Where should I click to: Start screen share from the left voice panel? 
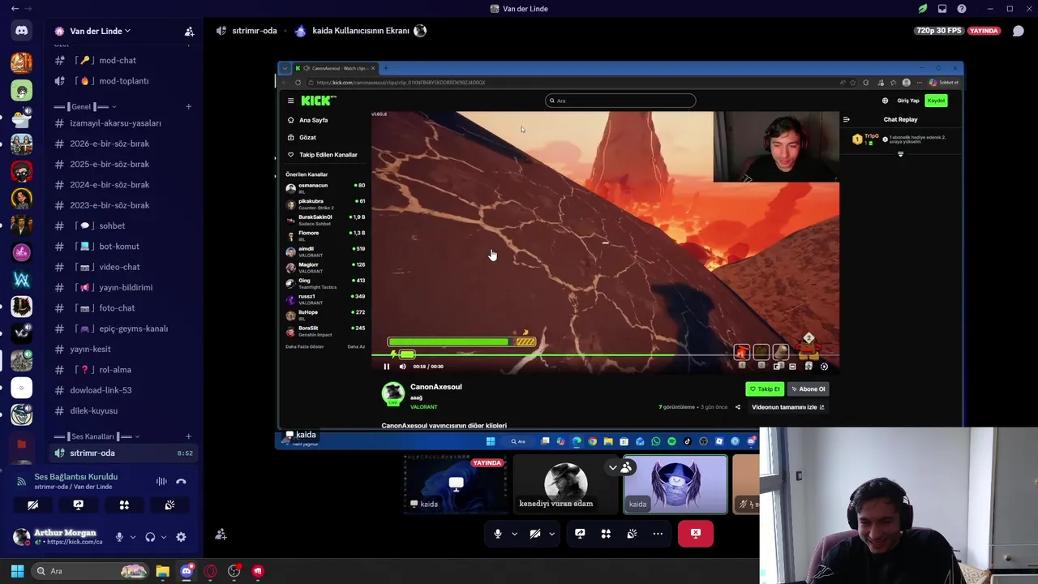pyautogui.click(x=79, y=505)
